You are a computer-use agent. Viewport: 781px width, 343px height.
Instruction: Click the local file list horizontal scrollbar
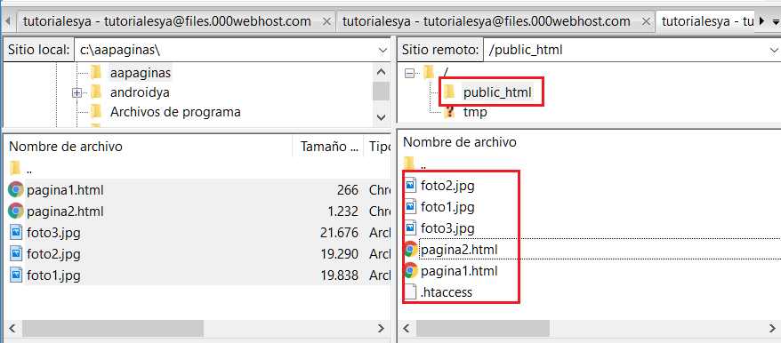196,328
